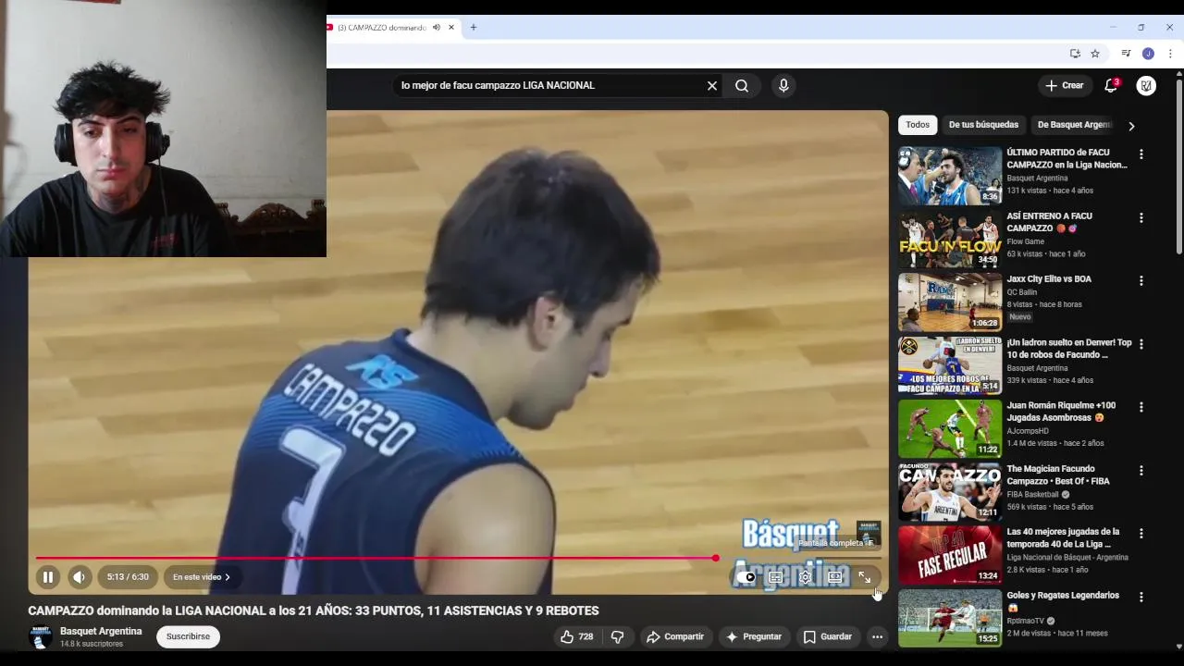Viewport: 1184px width, 666px height.
Task: Open YouTube notifications bell
Action: click(1111, 85)
